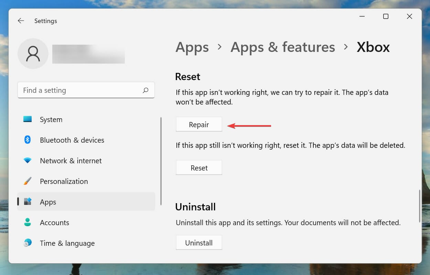Screen dimensions: 430x275
Task: Click the Uninstall button
Action: pos(199,243)
